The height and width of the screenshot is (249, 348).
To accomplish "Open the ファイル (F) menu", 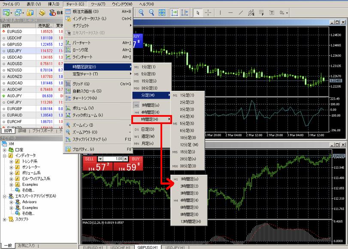I will (11, 4).
